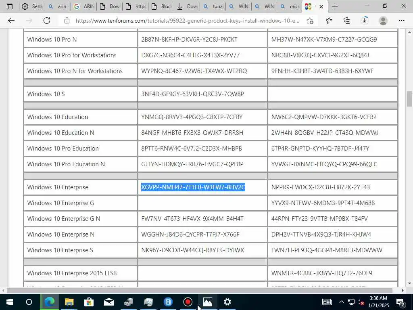Click key DXG7C-N36C4-C4HTG-X4T3X-2YV77
This screenshot has width=413, height=310.
tap(190, 55)
